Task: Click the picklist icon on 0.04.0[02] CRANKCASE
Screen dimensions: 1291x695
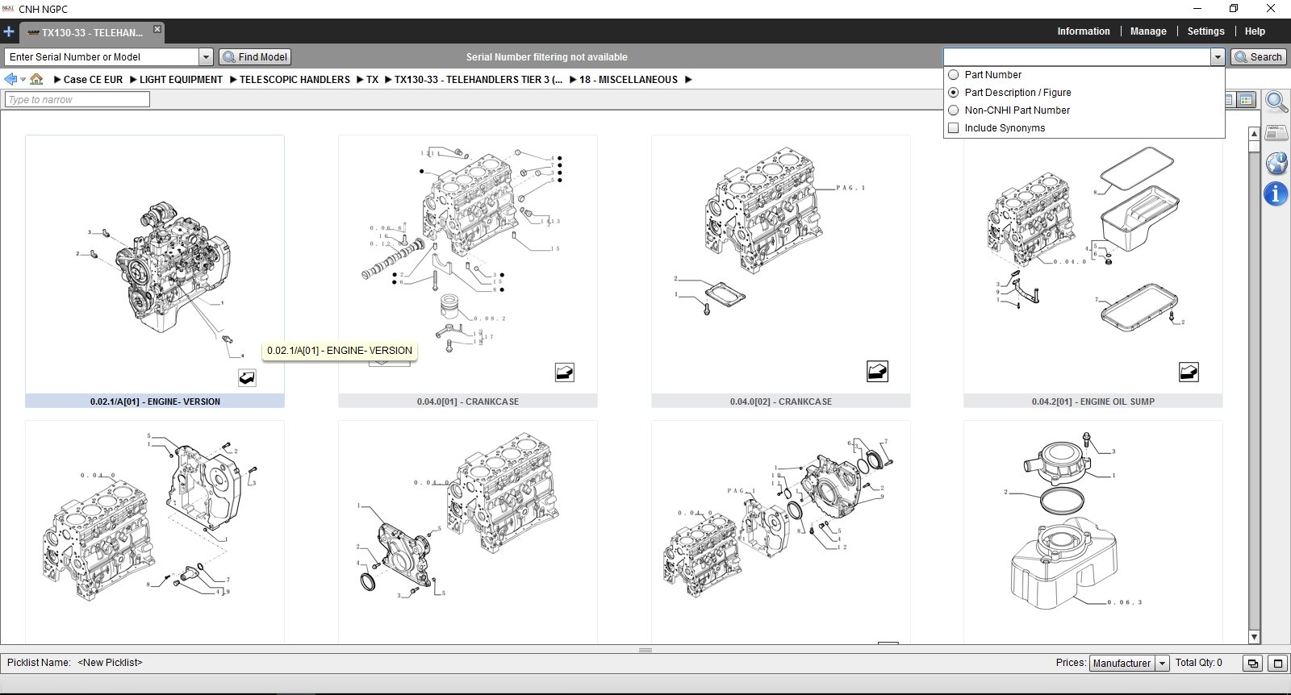Action: tap(877, 372)
